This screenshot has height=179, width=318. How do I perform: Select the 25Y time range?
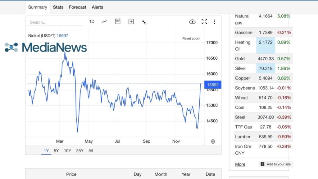(80, 151)
